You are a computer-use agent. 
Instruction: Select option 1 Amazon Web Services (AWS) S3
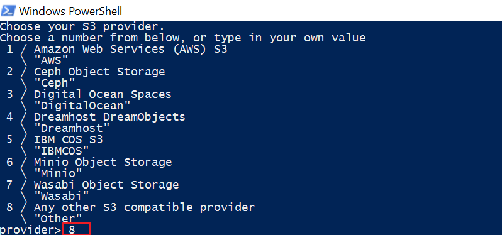(117, 49)
